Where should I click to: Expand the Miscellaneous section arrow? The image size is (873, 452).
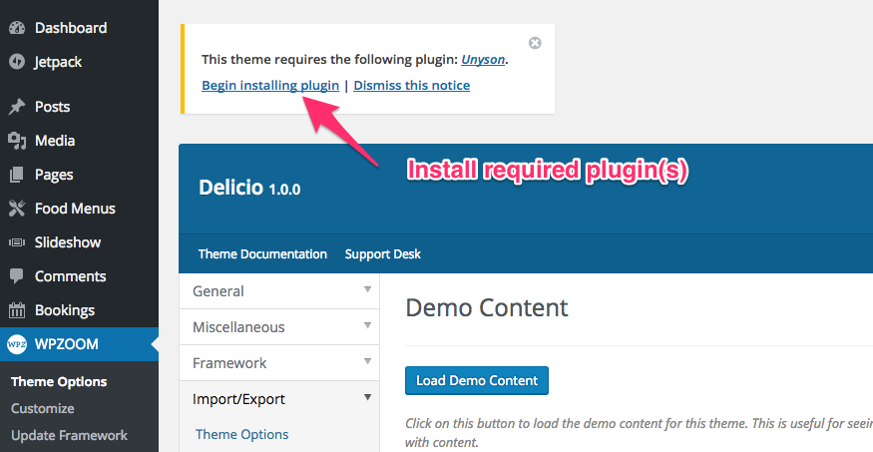coord(367,325)
